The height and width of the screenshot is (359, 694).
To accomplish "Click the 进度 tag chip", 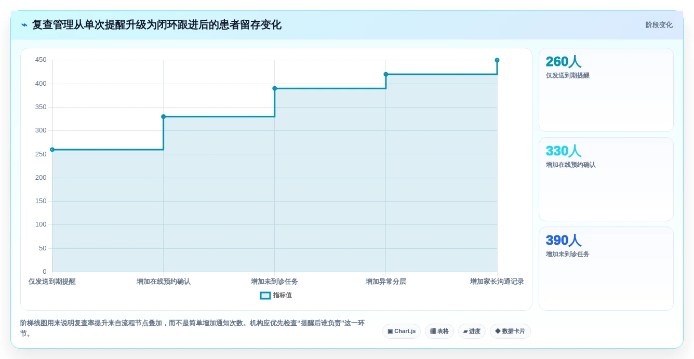I will point(472,331).
